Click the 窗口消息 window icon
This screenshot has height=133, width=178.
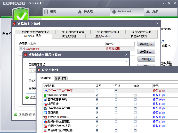tap(45, 113)
